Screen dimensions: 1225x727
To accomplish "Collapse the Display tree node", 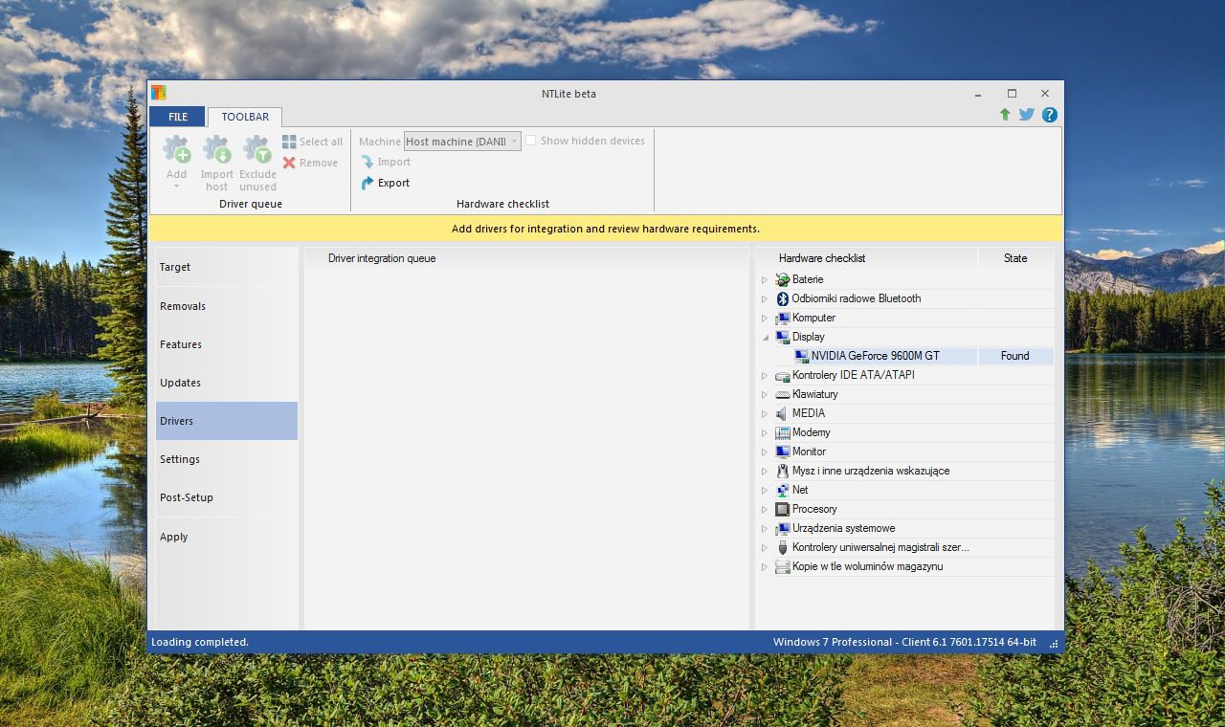I will pos(765,337).
